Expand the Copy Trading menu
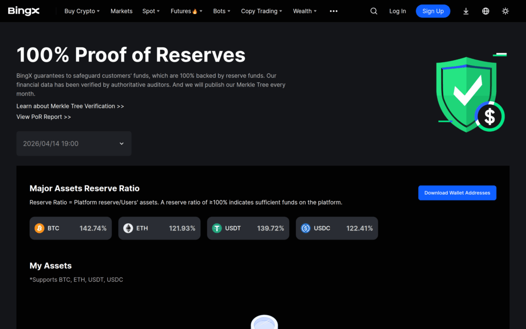This screenshot has height=329, width=526. (261, 11)
